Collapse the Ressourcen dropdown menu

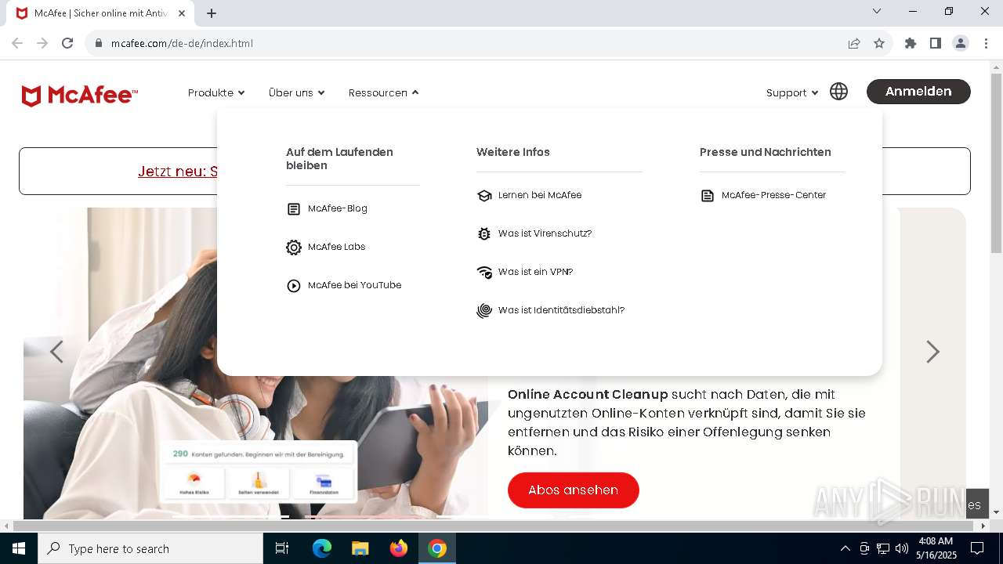384,92
